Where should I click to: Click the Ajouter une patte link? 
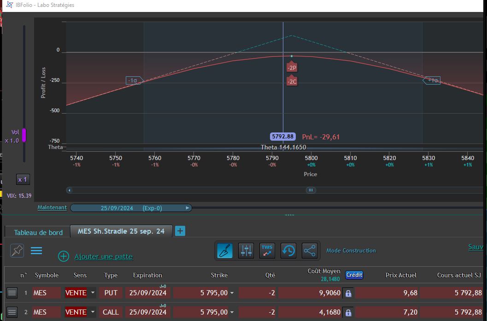pos(103,257)
